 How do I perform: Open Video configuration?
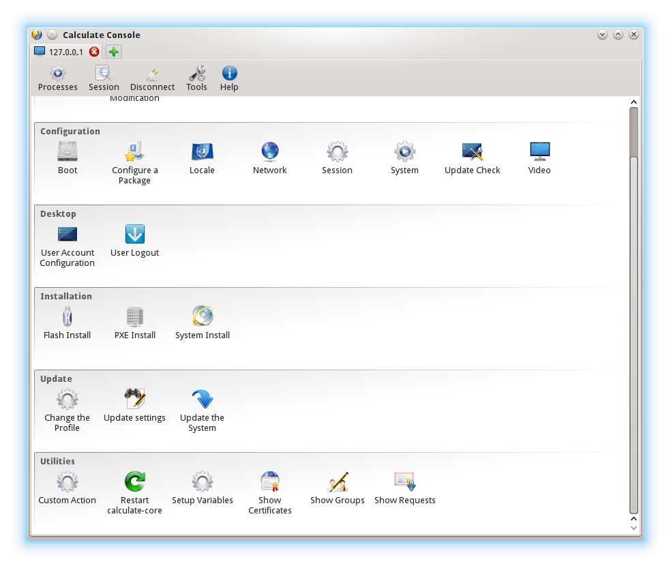(539, 158)
